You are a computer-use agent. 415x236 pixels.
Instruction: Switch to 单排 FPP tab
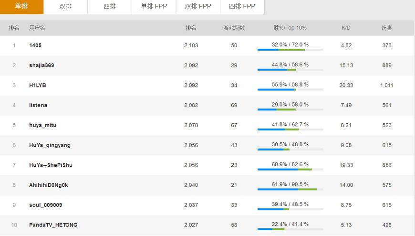[x=154, y=6]
